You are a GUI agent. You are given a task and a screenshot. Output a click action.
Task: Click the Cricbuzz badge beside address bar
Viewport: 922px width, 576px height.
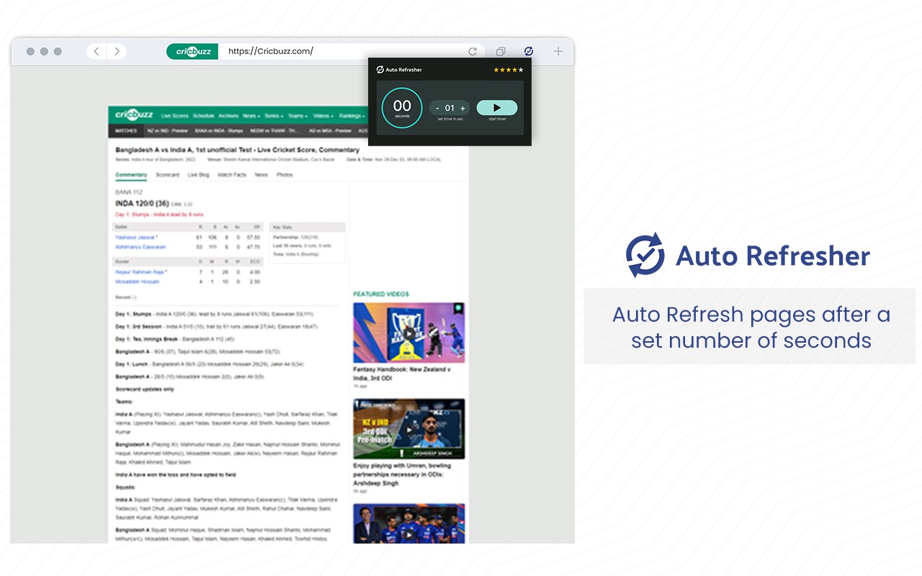click(x=192, y=51)
